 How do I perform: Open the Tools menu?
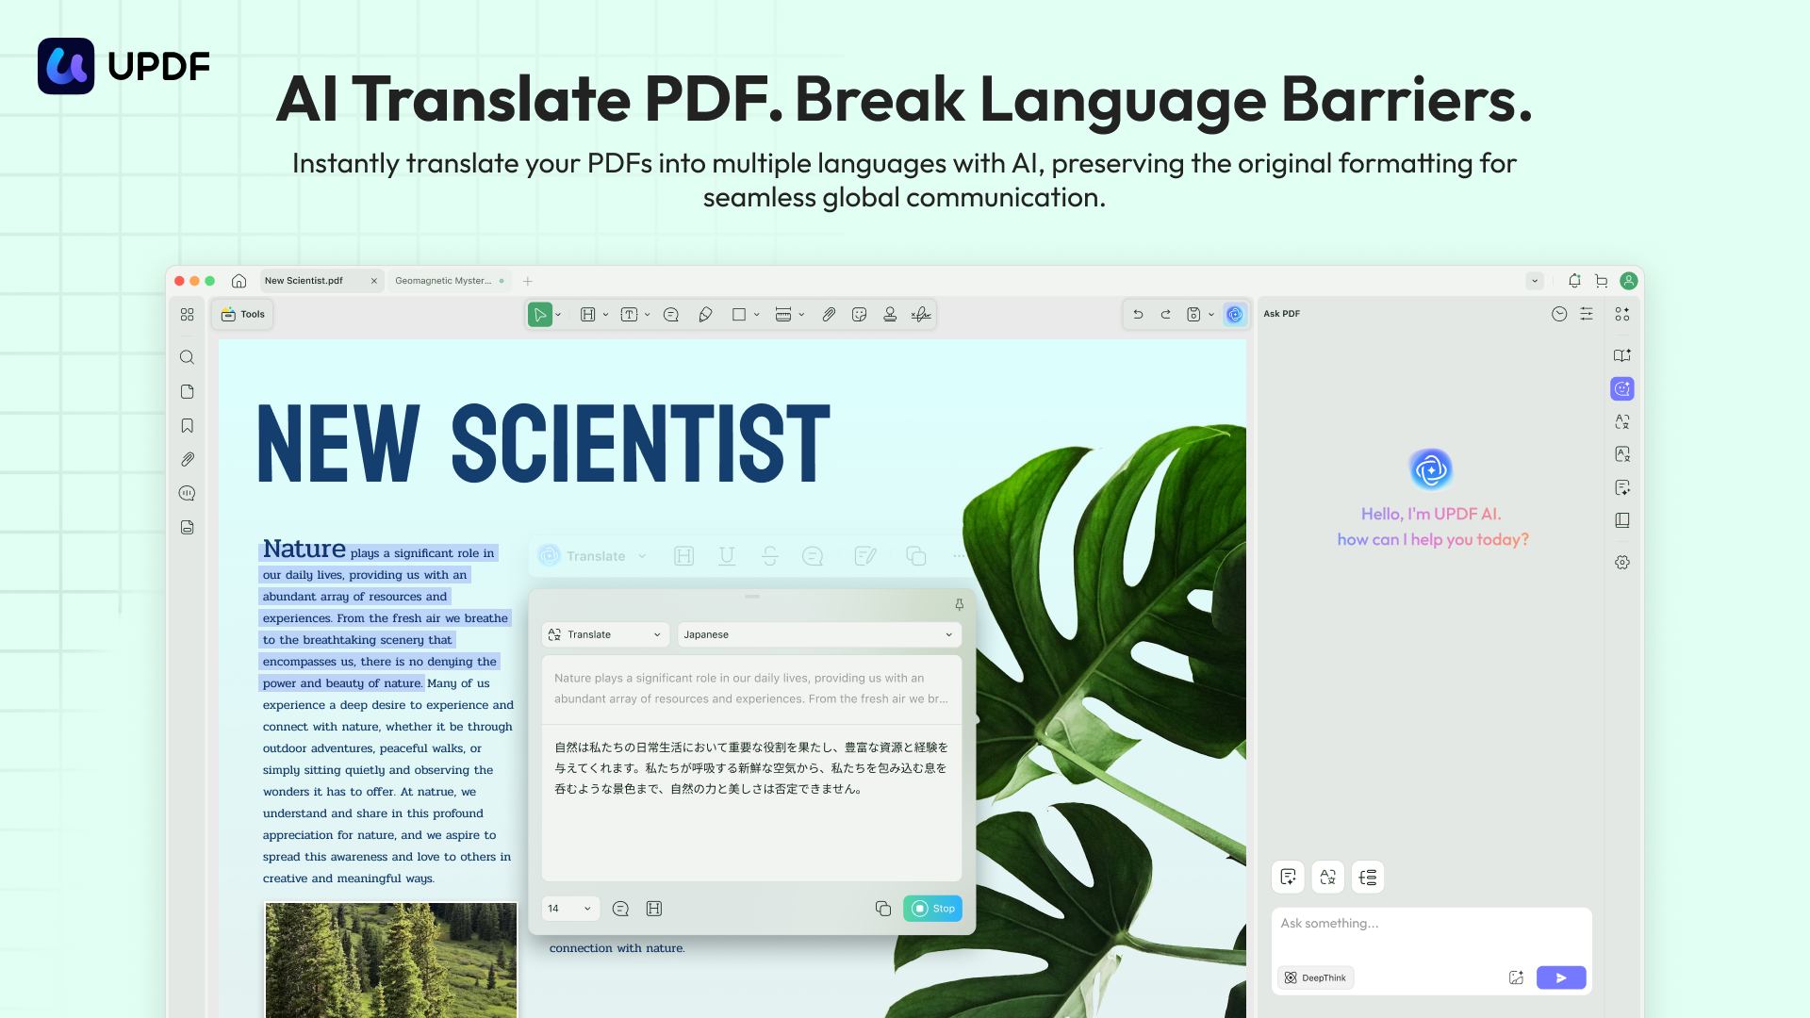pyautogui.click(x=242, y=314)
